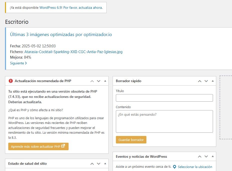Click the location pin icon
This screenshot has width=232, height=171.
pyautogui.click(x=174, y=167)
